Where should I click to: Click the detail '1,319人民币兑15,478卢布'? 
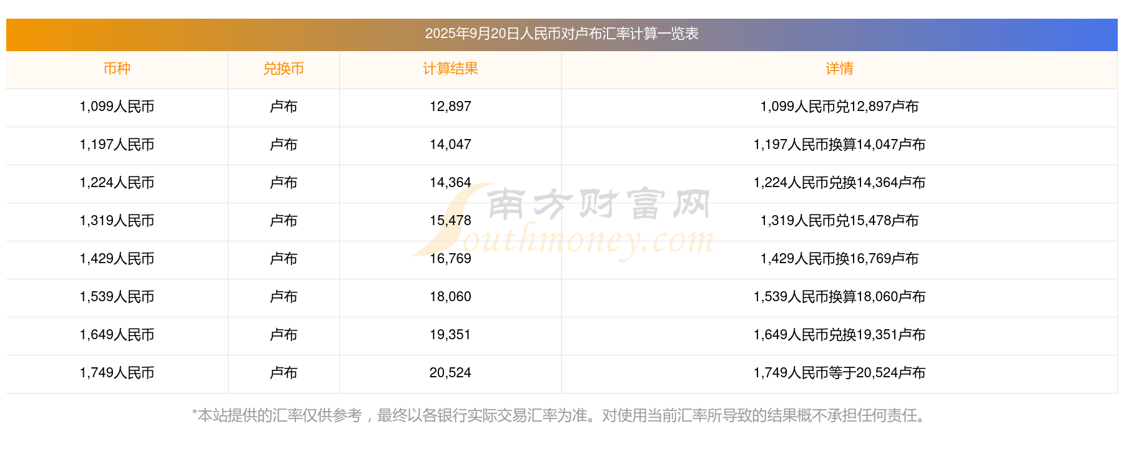[x=839, y=221]
